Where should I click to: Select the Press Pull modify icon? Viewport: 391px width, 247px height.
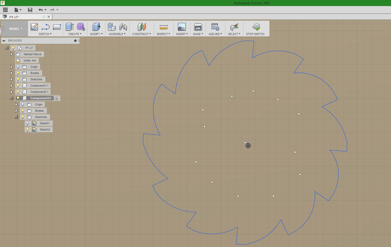click(x=96, y=27)
